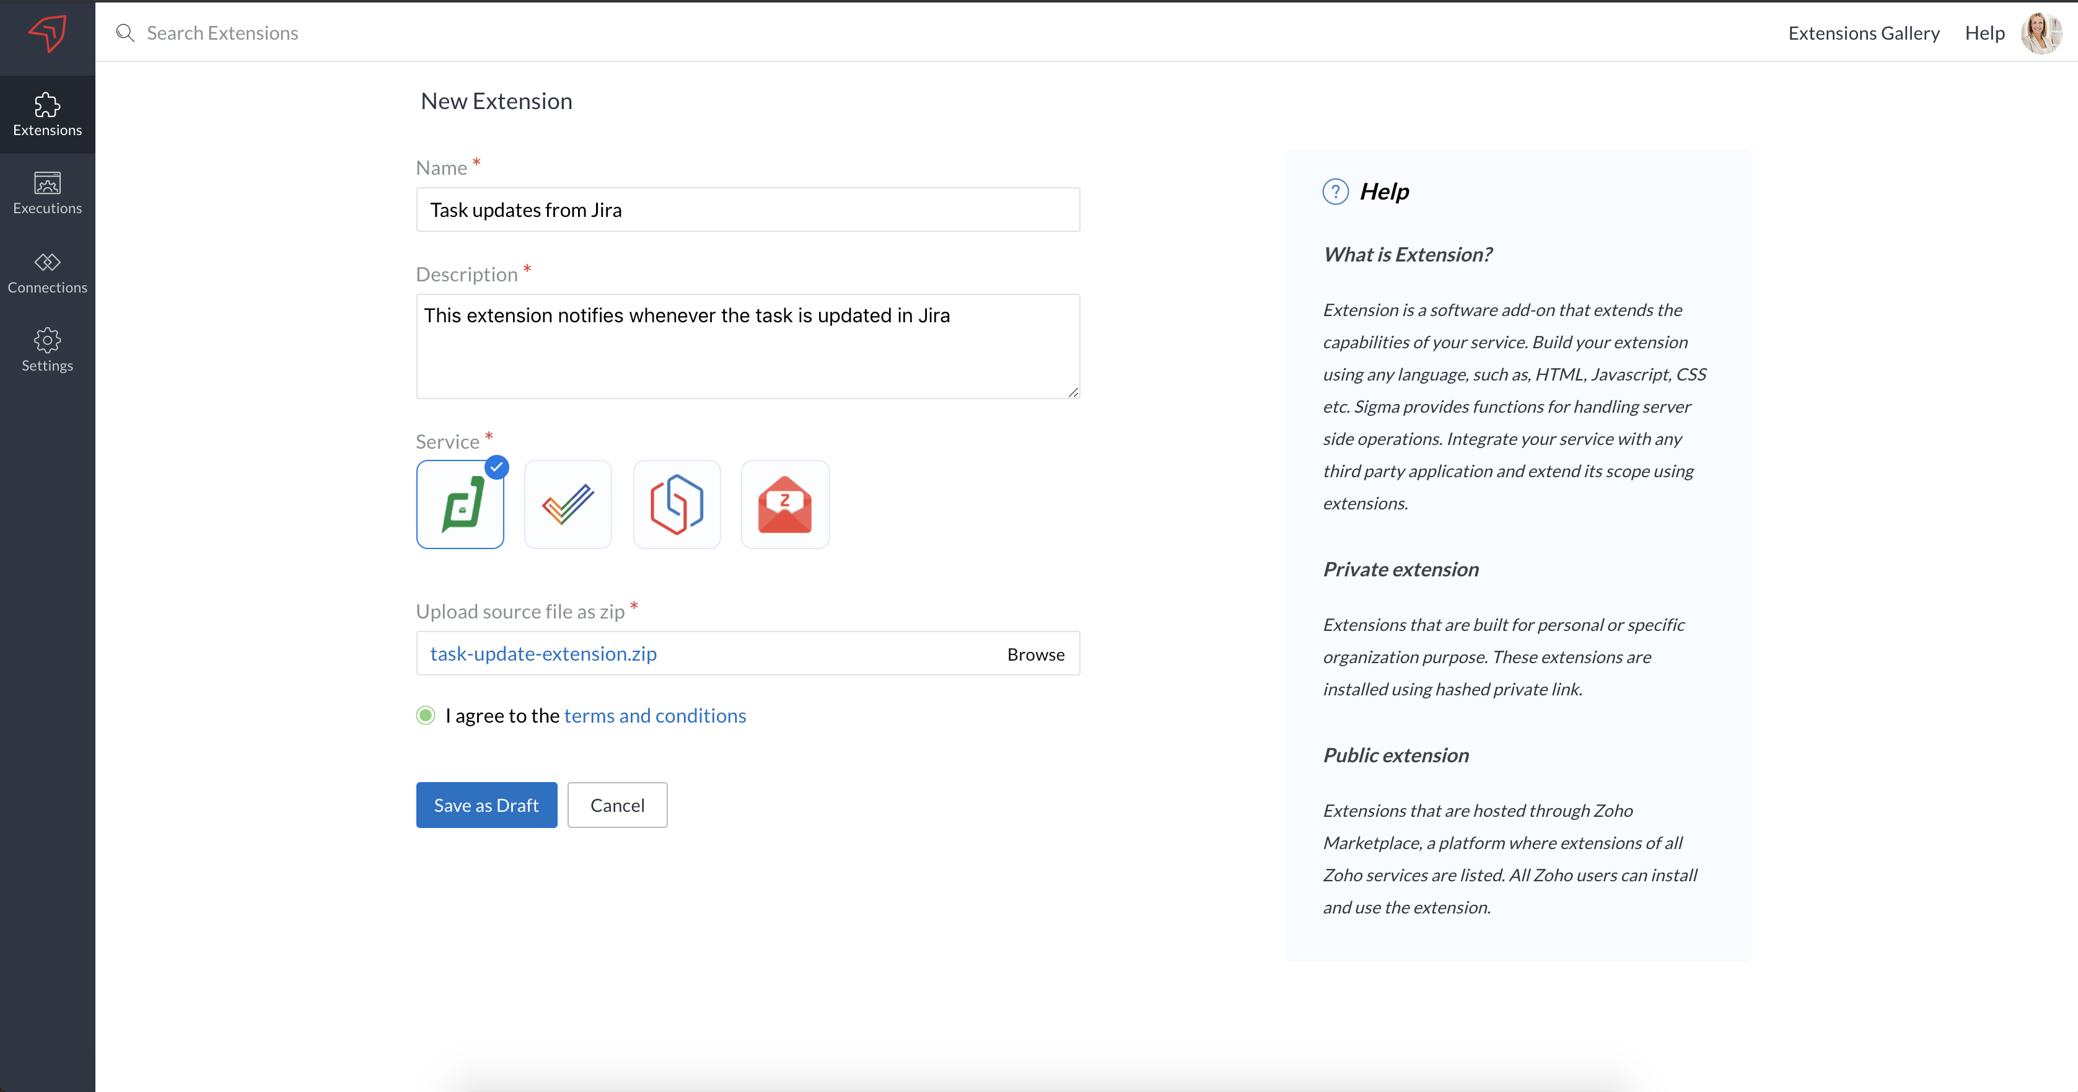
Task: Open Settings from the sidebar
Action: [x=47, y=350]
